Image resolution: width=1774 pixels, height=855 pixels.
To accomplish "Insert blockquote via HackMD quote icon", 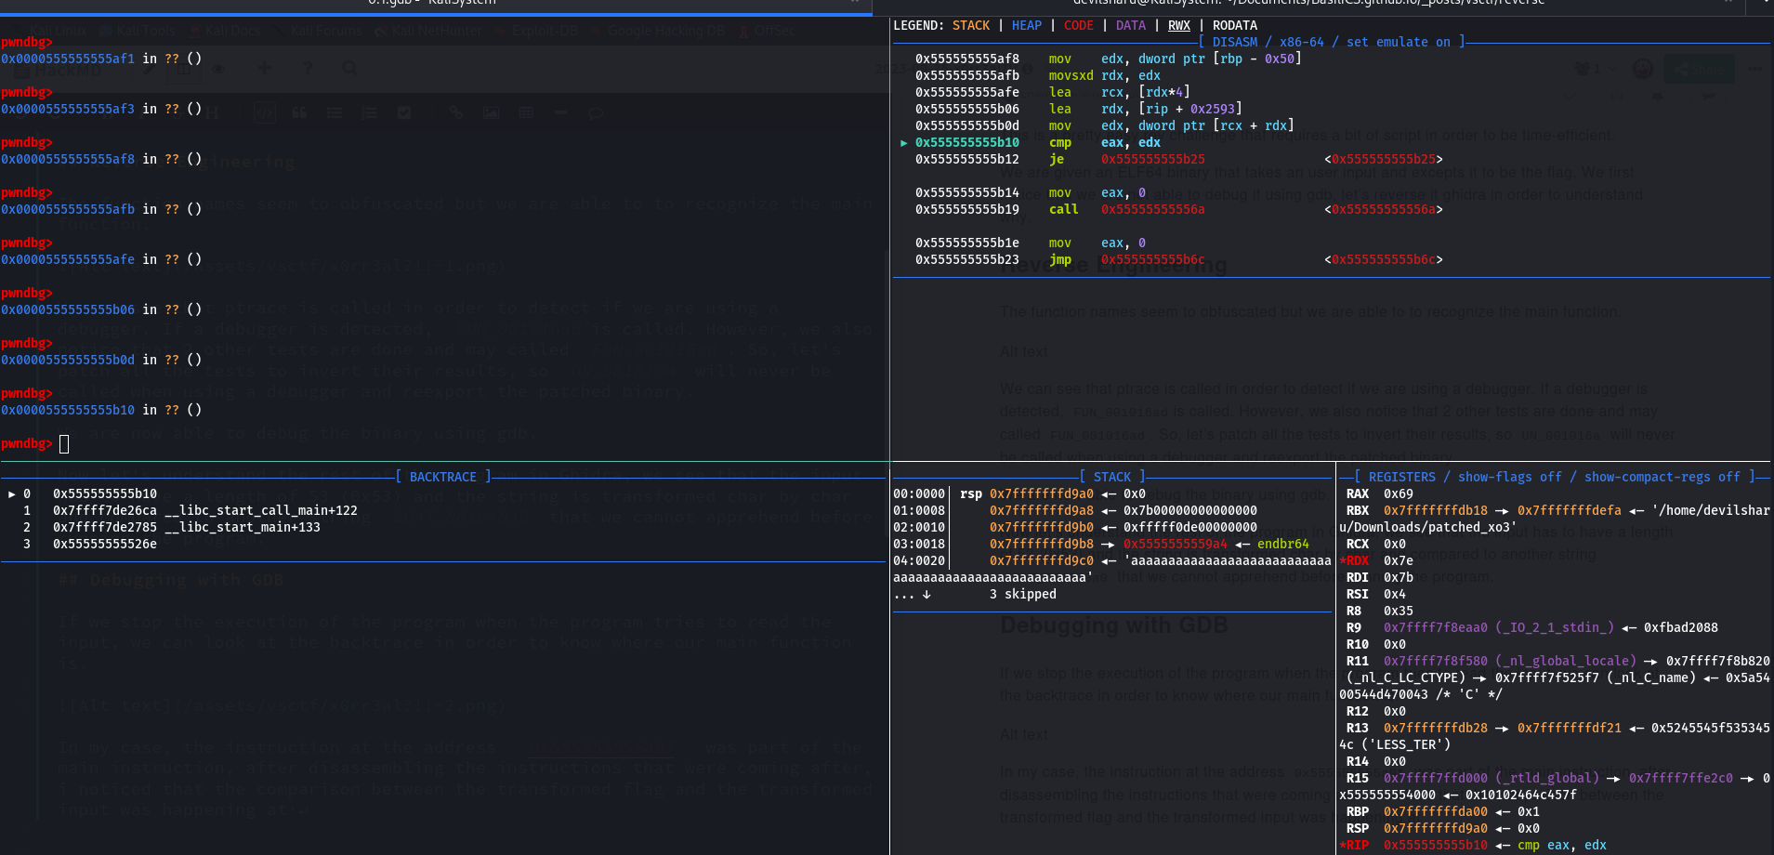I will coord(299,113).
